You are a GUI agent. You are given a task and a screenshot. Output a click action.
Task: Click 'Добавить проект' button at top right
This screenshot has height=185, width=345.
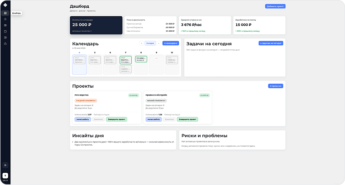point(275,6)
